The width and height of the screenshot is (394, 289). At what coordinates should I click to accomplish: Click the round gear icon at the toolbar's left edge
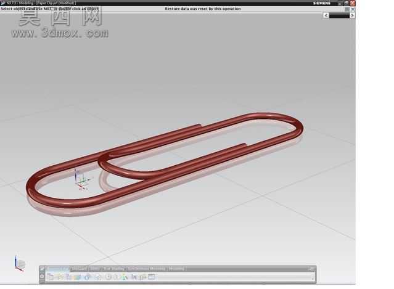click(42, 277)
